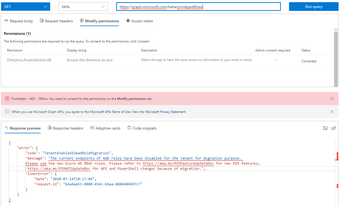The width and height of the screenshot is (341, 206).
Task: Show the Code snippets tab
Action: point(142,128)
